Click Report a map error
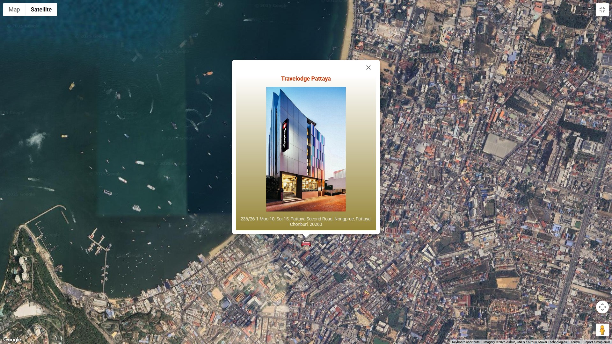Viewport: 612px width, 344px height. [x=596, y=342]
